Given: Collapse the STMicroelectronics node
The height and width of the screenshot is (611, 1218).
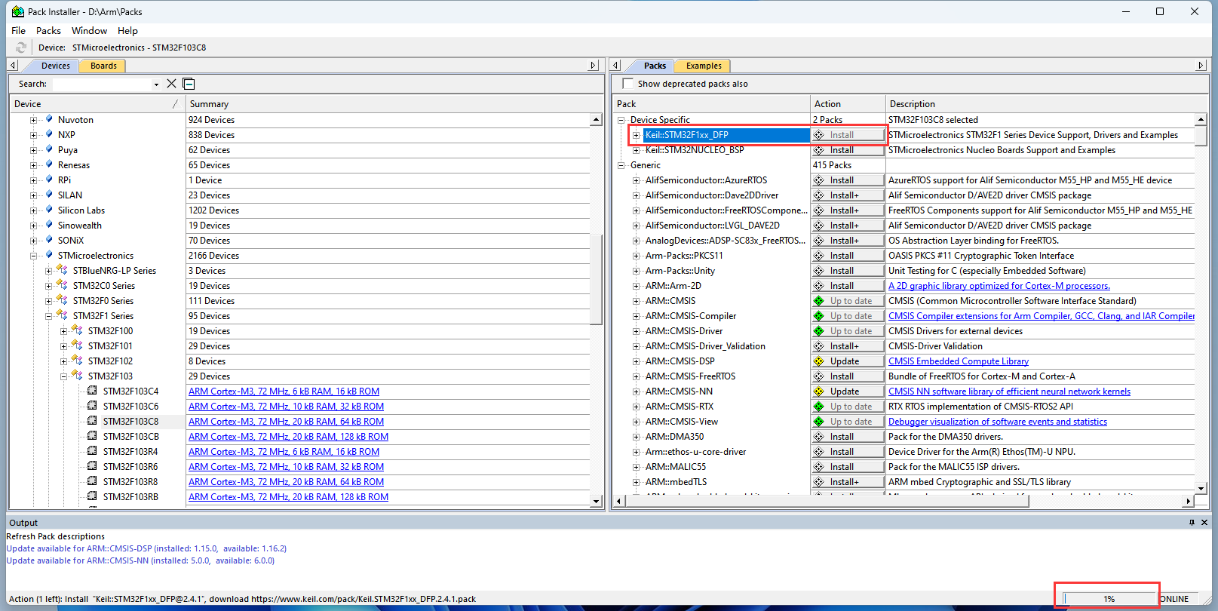Looking at the screenshot, I should 33,256.
